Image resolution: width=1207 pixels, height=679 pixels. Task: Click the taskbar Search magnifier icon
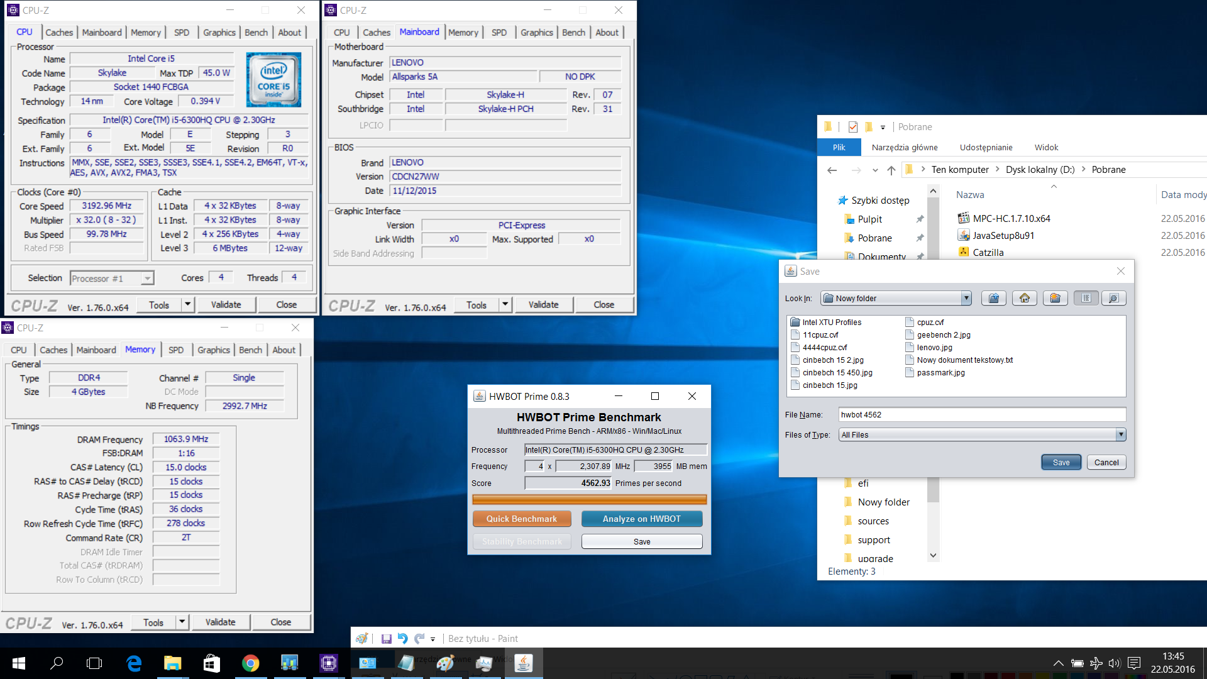tap(57, 663)
